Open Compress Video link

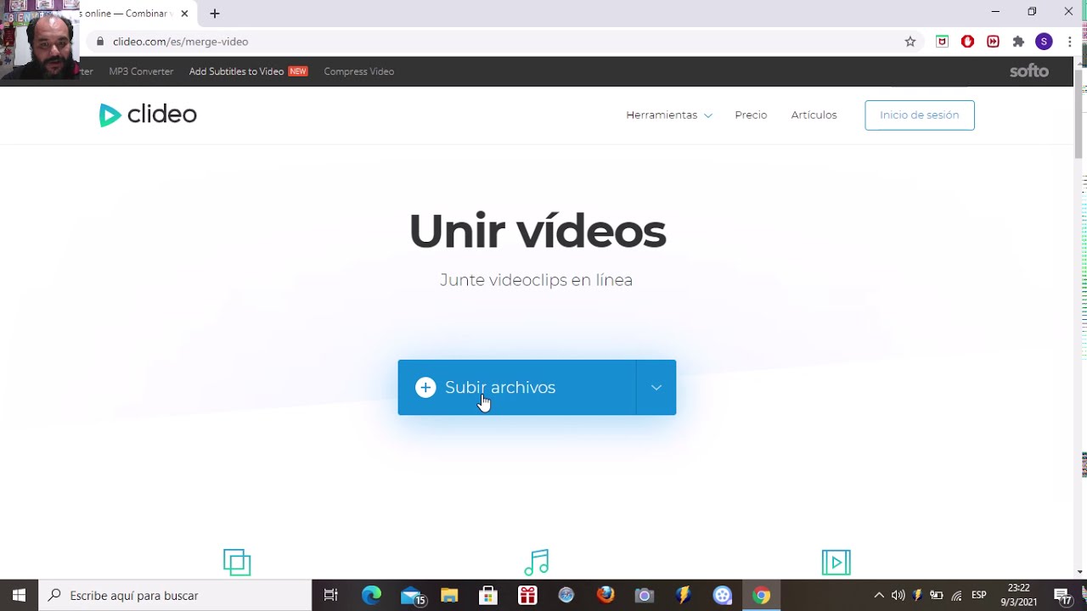358,71
